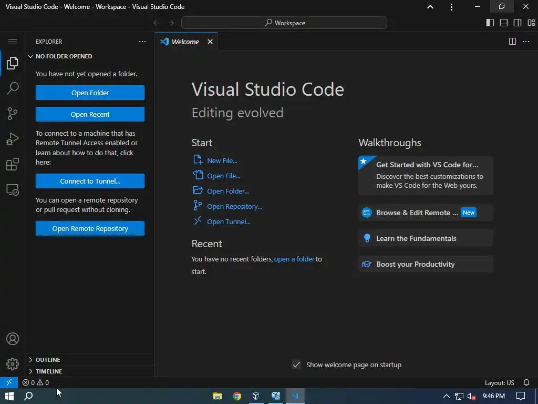Open Browse & Edit Remote walkthrough
538x404 pixels.
426,213
